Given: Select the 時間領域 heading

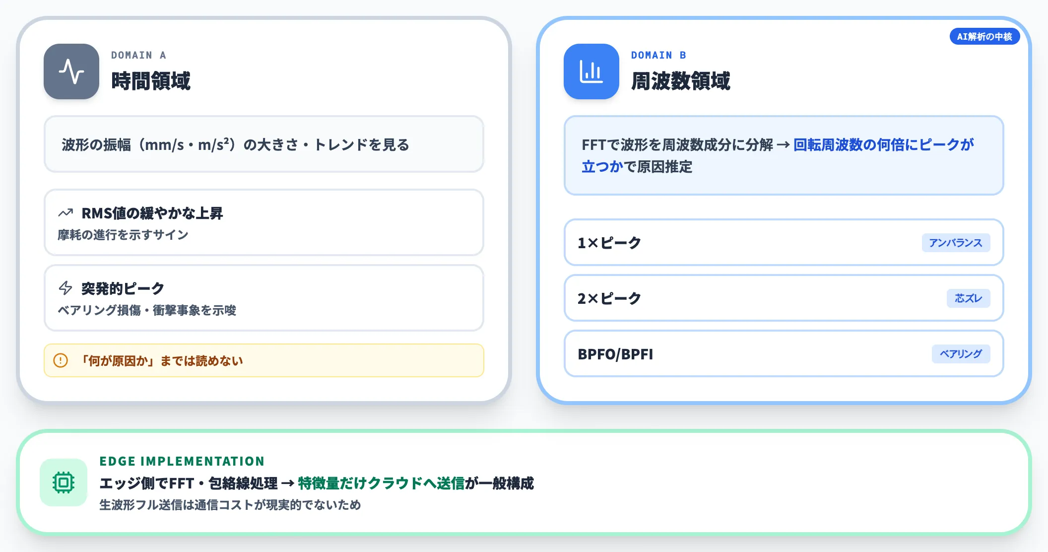Looking at the screenshot, I should 151,81.
